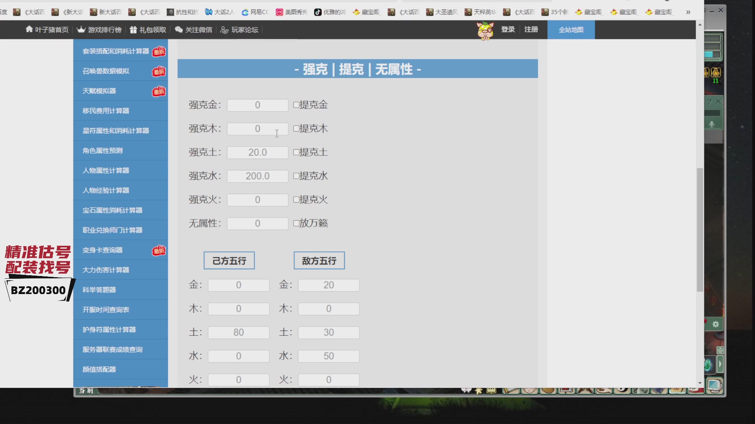Open the 美图秀秀 bookmark icon

click(280, 12)
